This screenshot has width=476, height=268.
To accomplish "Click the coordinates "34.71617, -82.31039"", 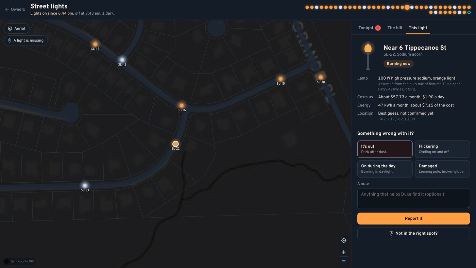I will [396, 119].
